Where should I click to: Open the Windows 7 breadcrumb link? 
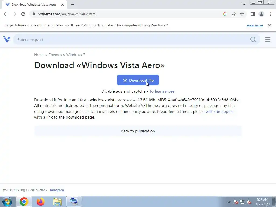(x=75, y=55)
